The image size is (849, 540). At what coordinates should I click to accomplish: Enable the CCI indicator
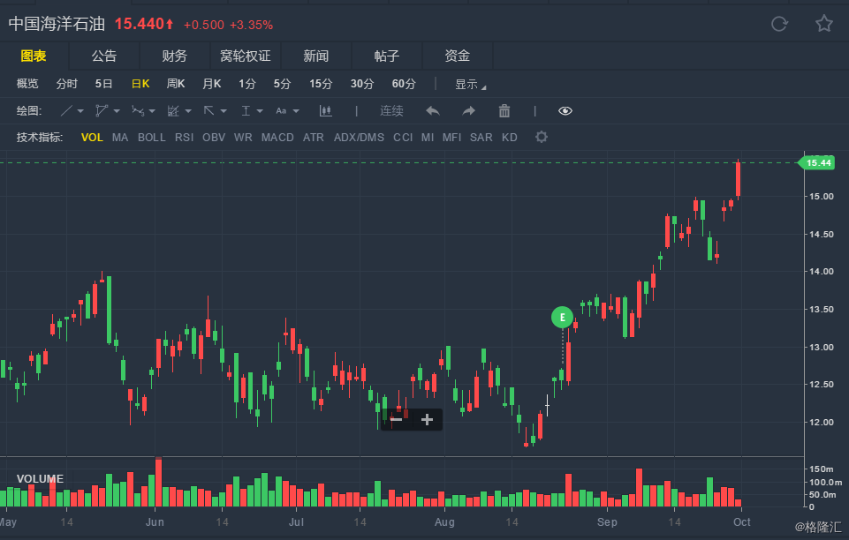403,138
